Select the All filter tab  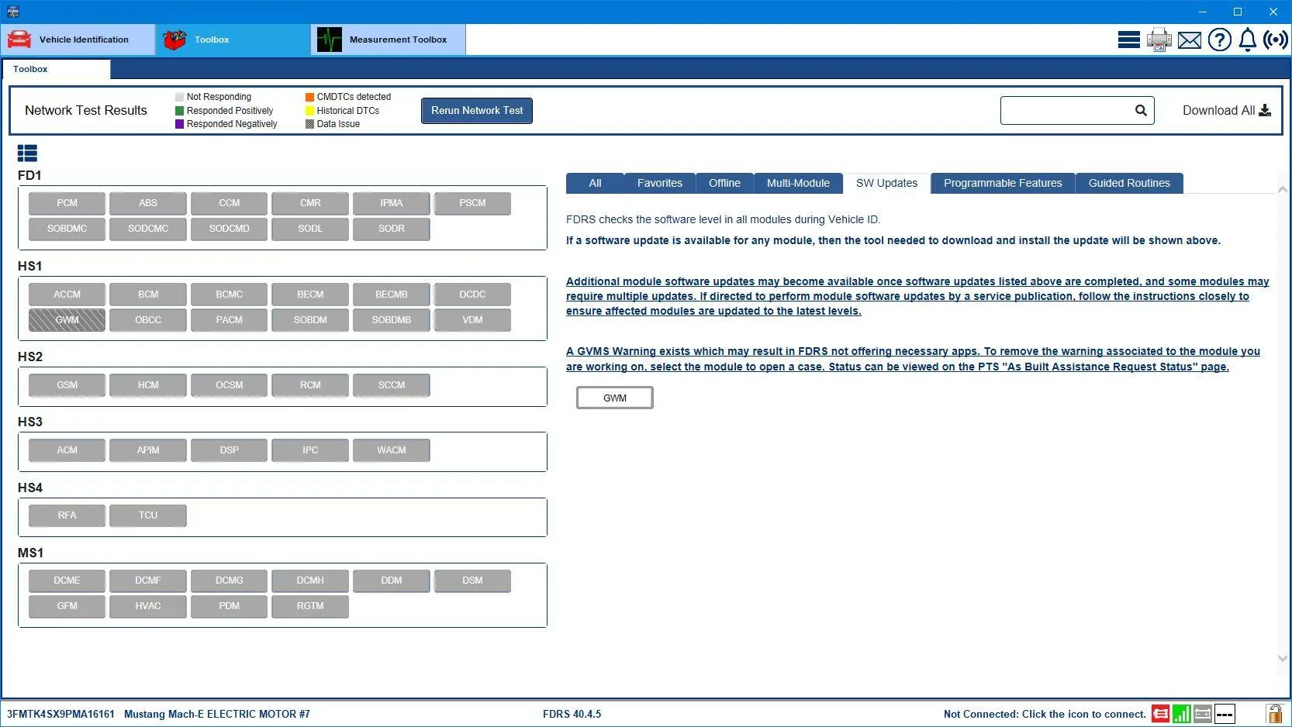tap(595, 183)
